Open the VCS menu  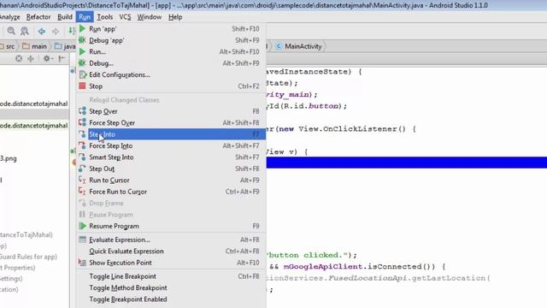pyautogui.click(x=125, y=17)
